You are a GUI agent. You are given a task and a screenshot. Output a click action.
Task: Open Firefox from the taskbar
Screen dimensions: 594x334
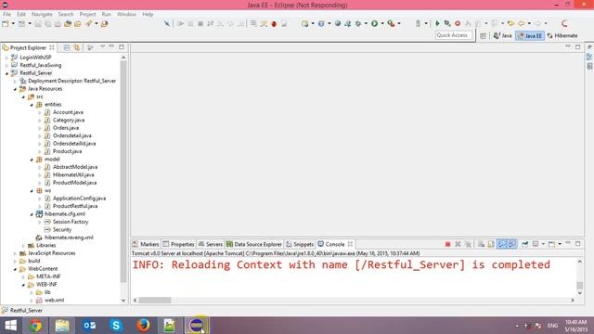tap(143, 326)
